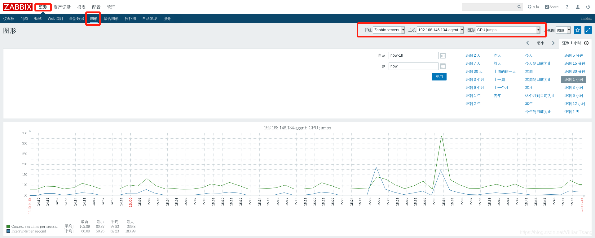
Task: Click the search magnifier icon
Action: coord(519,7)
